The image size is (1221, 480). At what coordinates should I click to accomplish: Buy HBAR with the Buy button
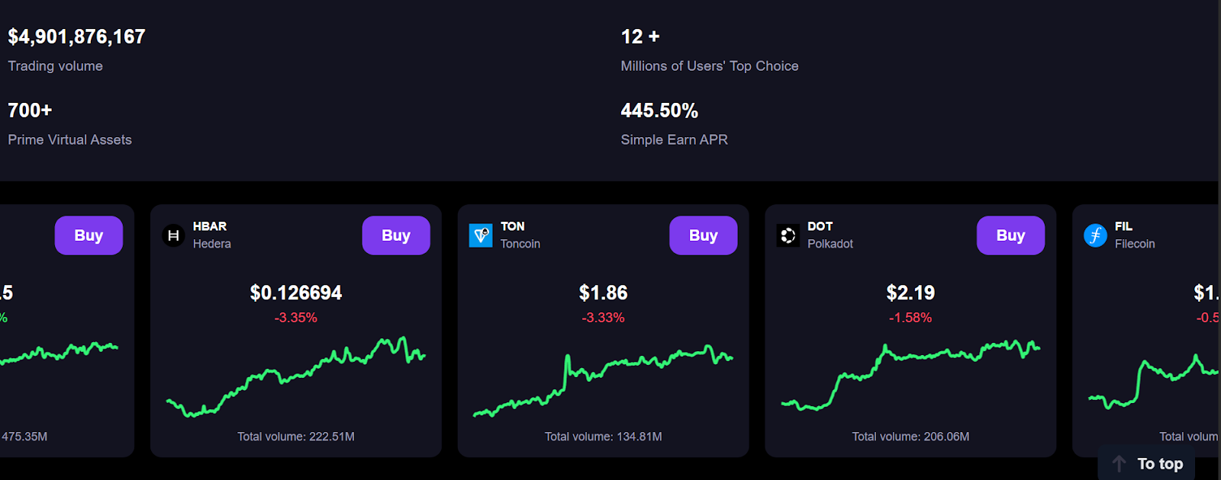(x=395, y=235)
